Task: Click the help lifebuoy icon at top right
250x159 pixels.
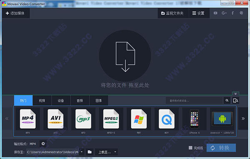Action: (241, 13)
